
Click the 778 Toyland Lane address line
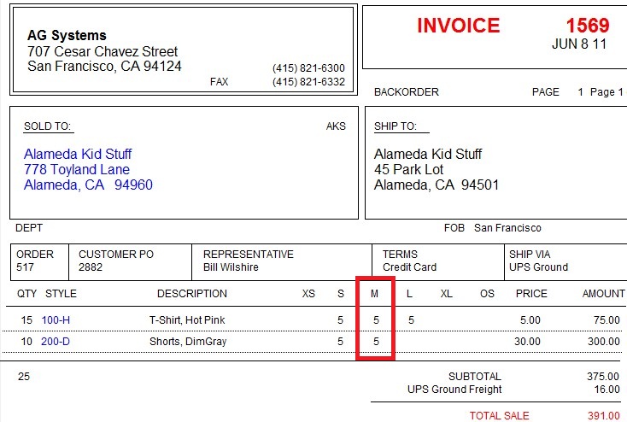click(x=77, y=170)
